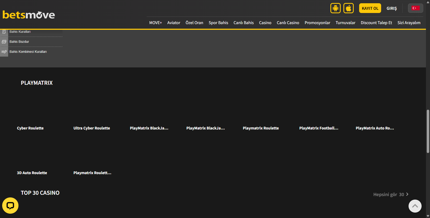
Task: Open the 3D Auto Roulette game
Action: point(32,173)
